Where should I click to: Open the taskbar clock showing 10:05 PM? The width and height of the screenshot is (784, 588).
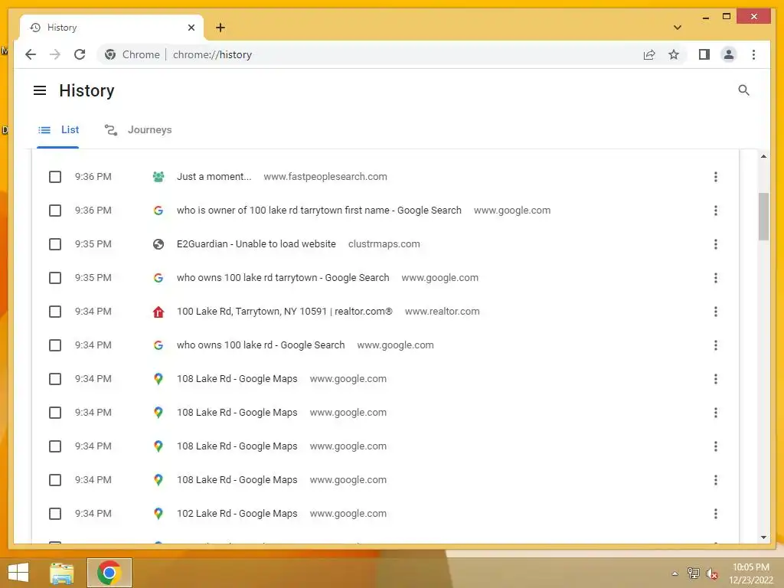(x=751, y=573)
